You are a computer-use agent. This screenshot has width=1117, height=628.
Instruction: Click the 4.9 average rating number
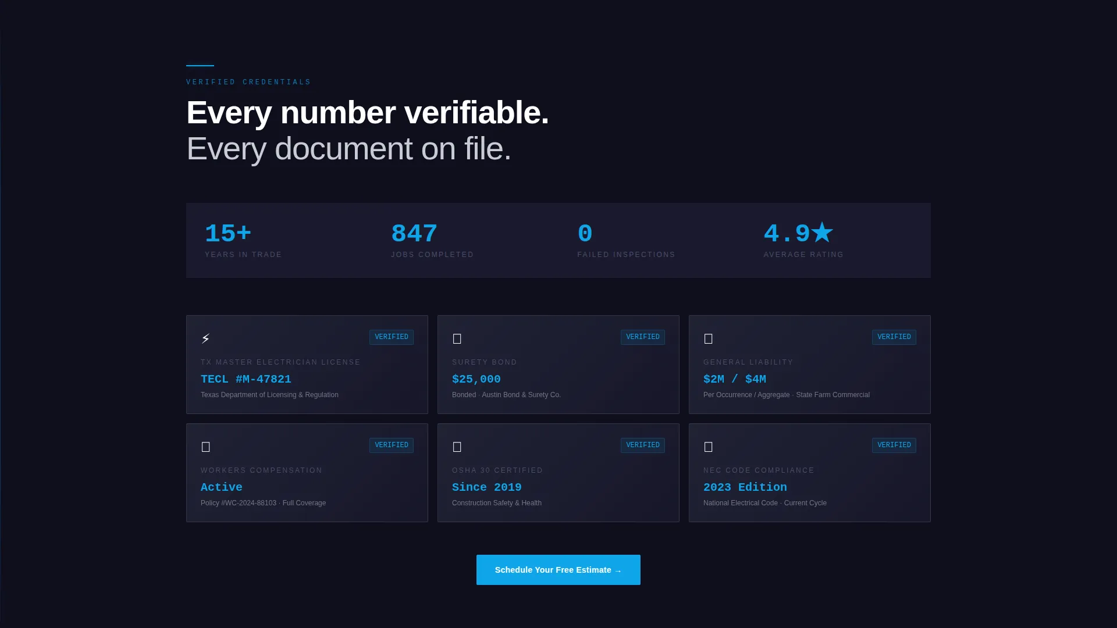[787, 234]
